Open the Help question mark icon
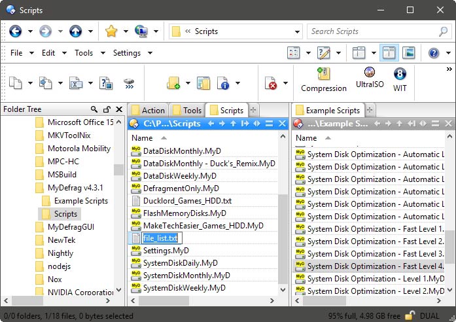456x322 pixels. point(433,53)
